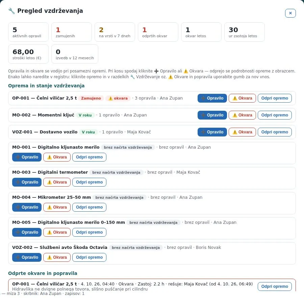Image resolution: width=304 pixels, height=298 pixels.
Task: Report Okvara for OP-001 Čelni viličar
Action: point(242,98)
